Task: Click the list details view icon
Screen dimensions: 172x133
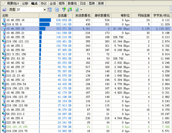Action: pos(57,10)
